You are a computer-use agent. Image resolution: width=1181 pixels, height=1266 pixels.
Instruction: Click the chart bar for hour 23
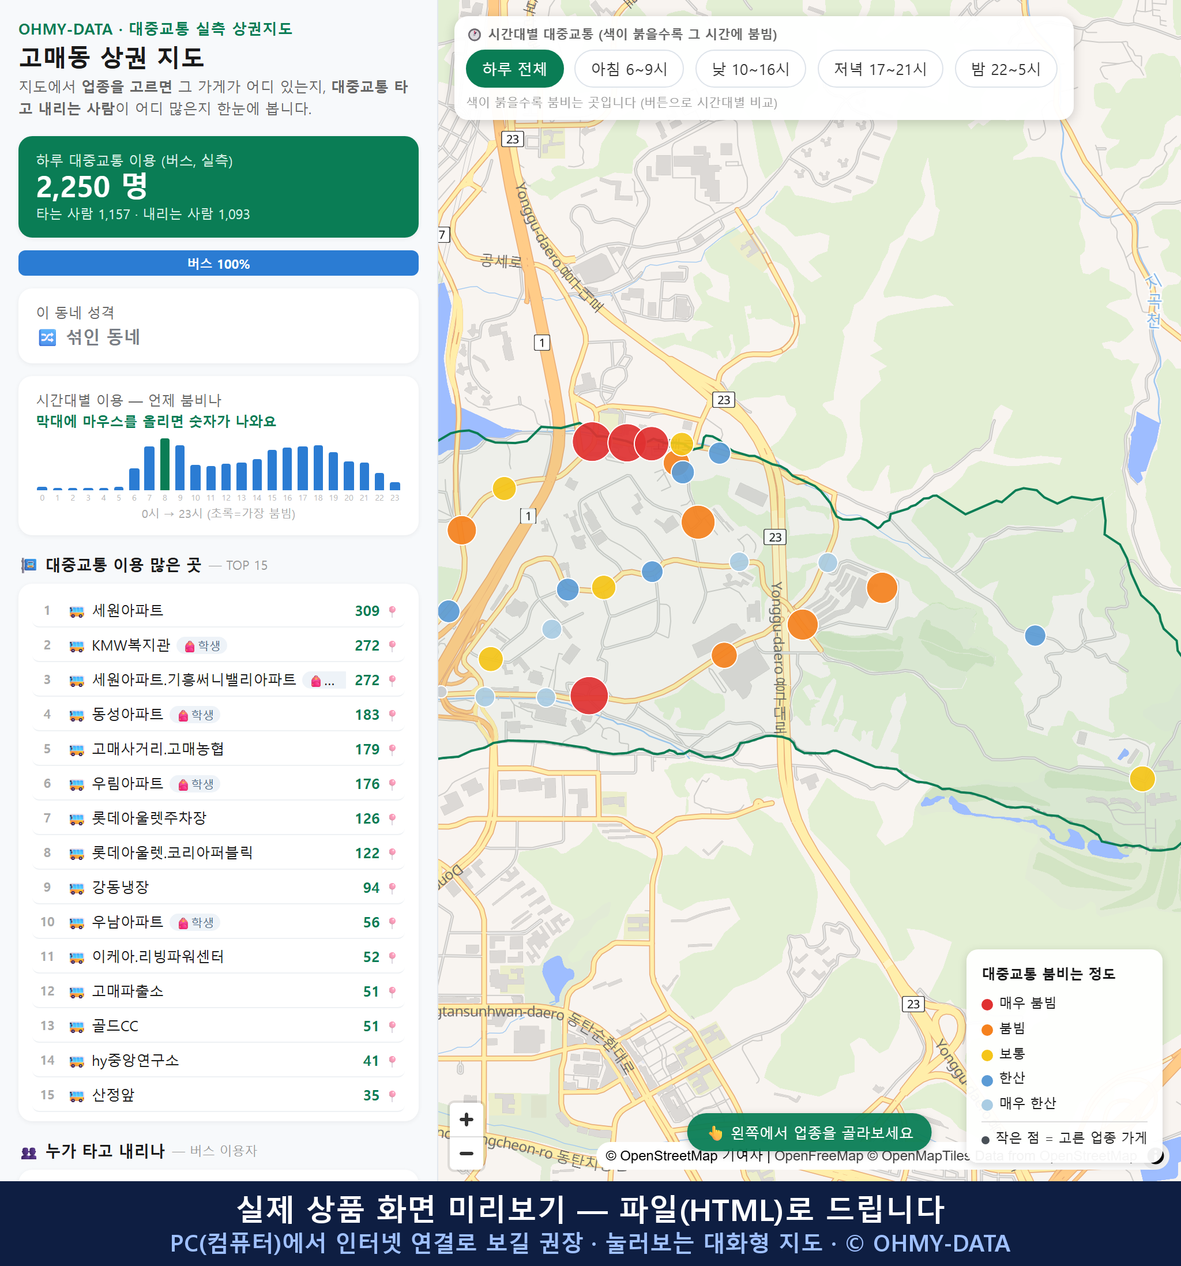(395, 486)
